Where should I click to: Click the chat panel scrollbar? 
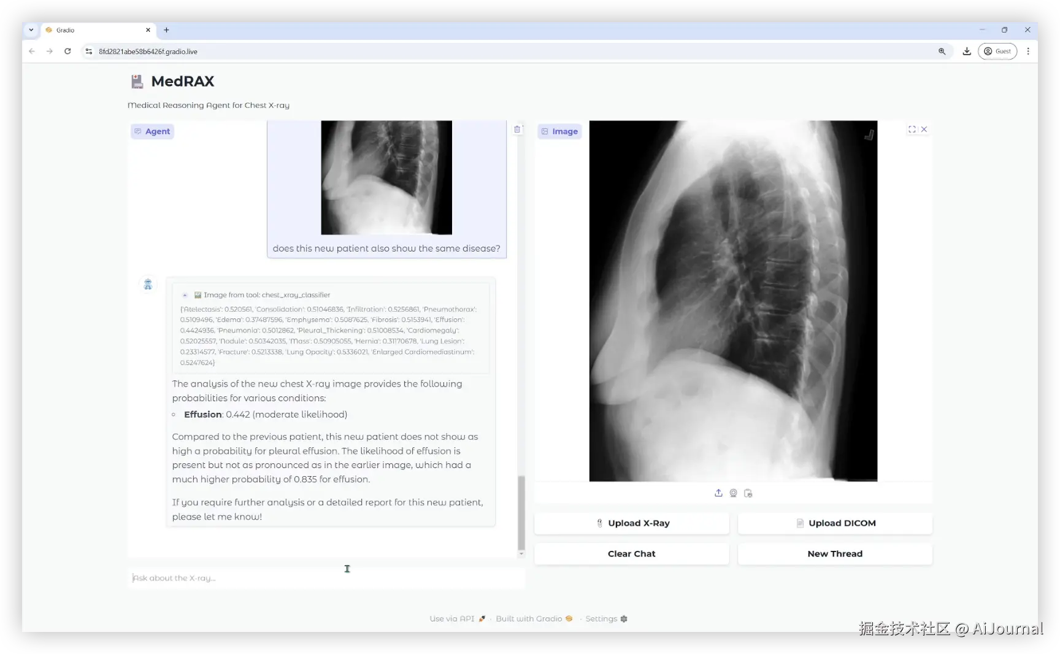[521, 513]
